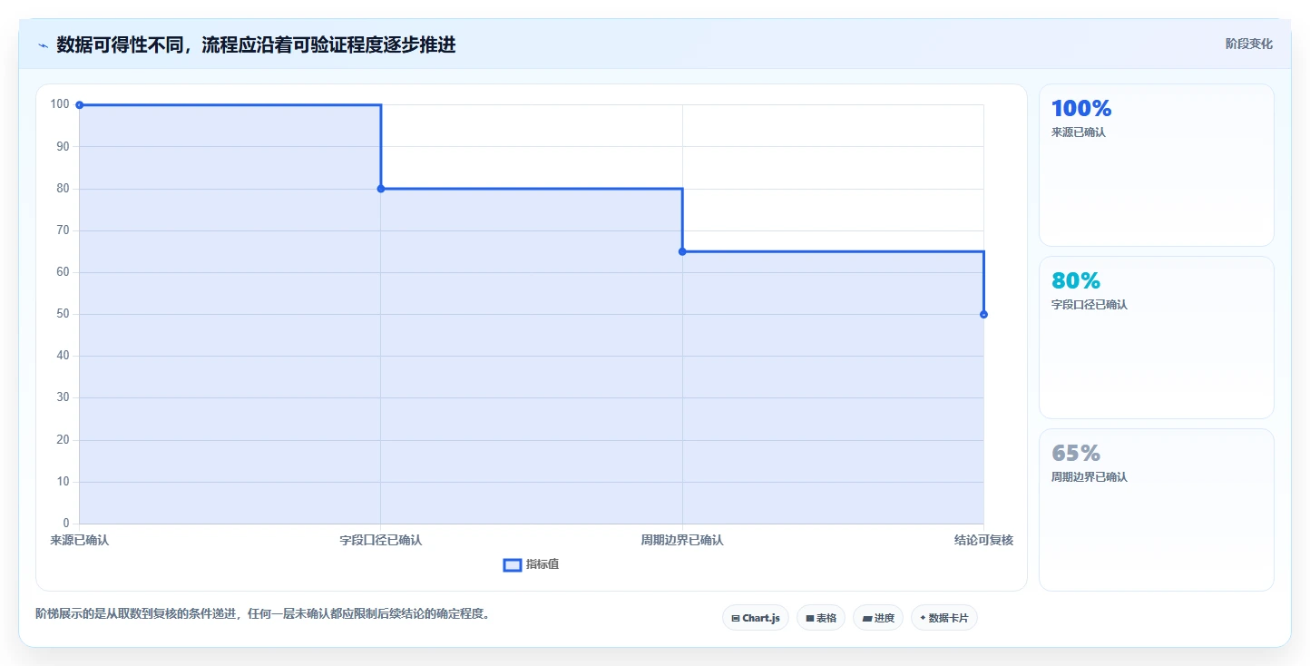Click 字段口径已确认 label in the data card
1310x666 pixels.
click(1090, 305)
